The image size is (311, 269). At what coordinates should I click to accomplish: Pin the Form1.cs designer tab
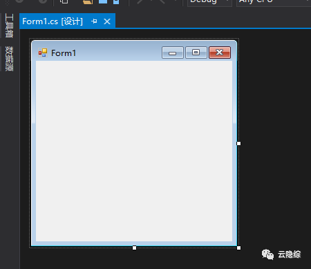pos(94,21)
